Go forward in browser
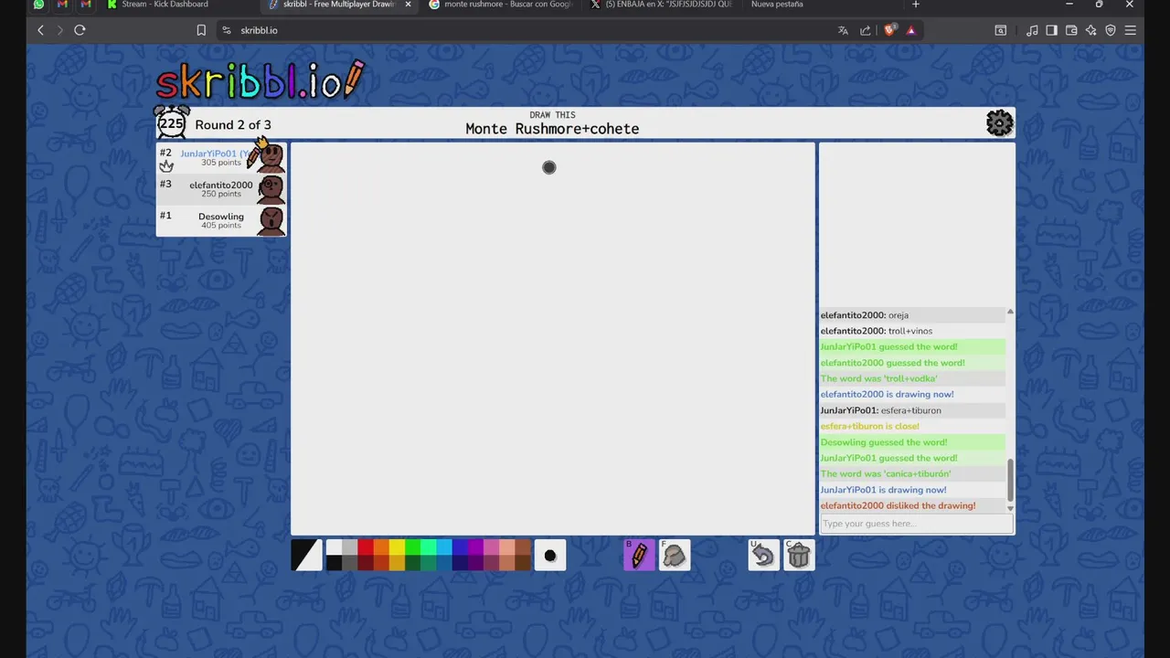 coord(60,30)
